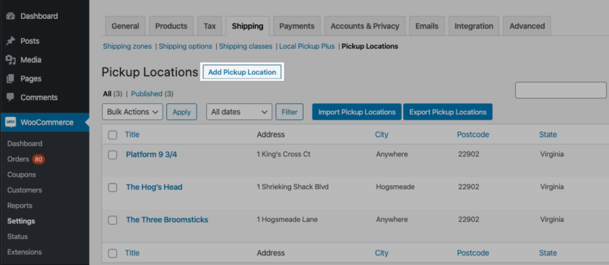Screen dimensions: 609x265
Task: Select the Pickup Locations sub-section
Action: [370, 46]
